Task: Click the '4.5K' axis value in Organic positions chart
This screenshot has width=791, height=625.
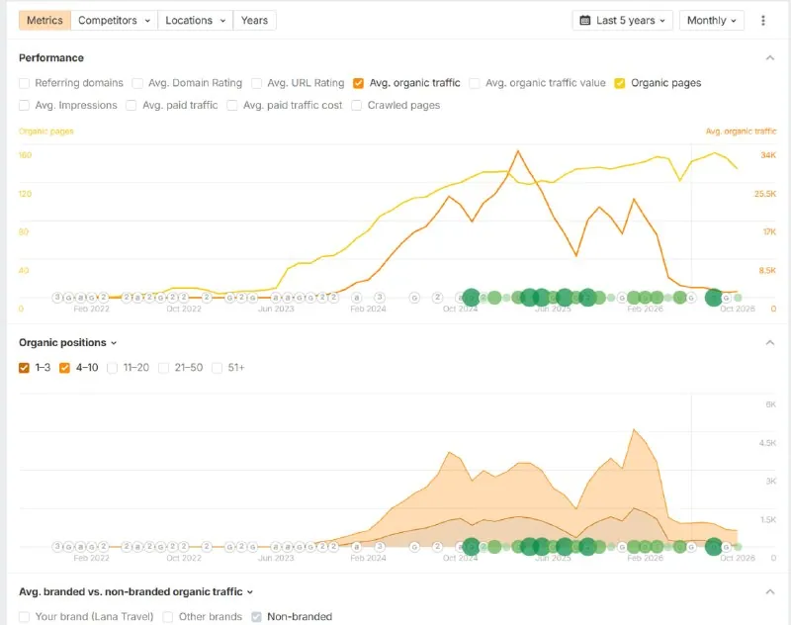Action: [767, 443]
